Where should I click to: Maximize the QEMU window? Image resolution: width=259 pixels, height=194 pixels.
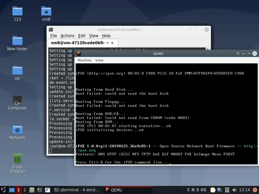click(249, 54)
